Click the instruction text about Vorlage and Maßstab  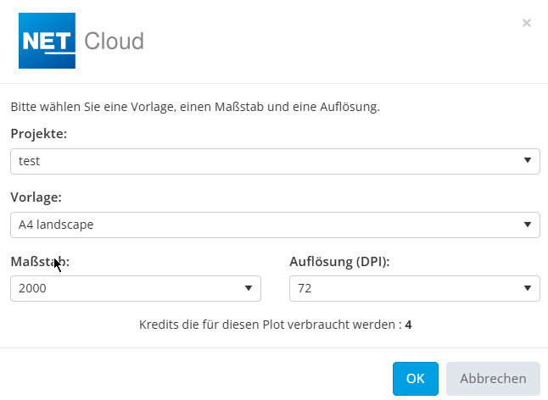click(x=194, y=108)
